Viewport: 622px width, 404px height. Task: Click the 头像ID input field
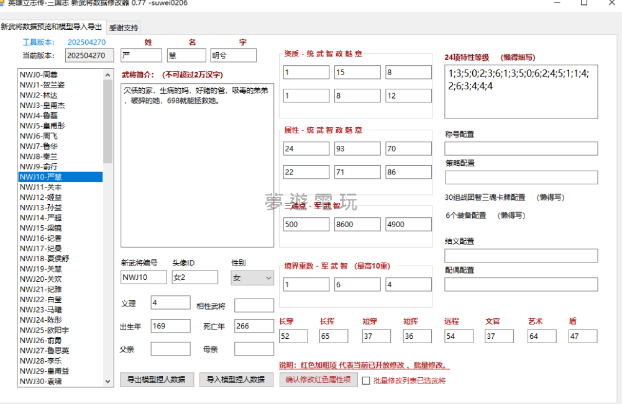coord(194,277)
